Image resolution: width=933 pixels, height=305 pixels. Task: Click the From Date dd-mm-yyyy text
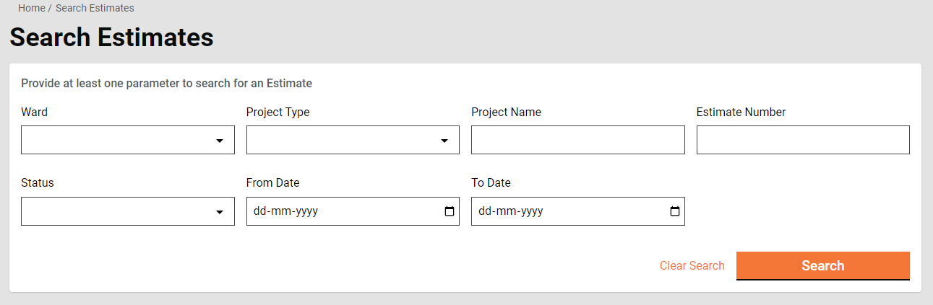[286, 211]
